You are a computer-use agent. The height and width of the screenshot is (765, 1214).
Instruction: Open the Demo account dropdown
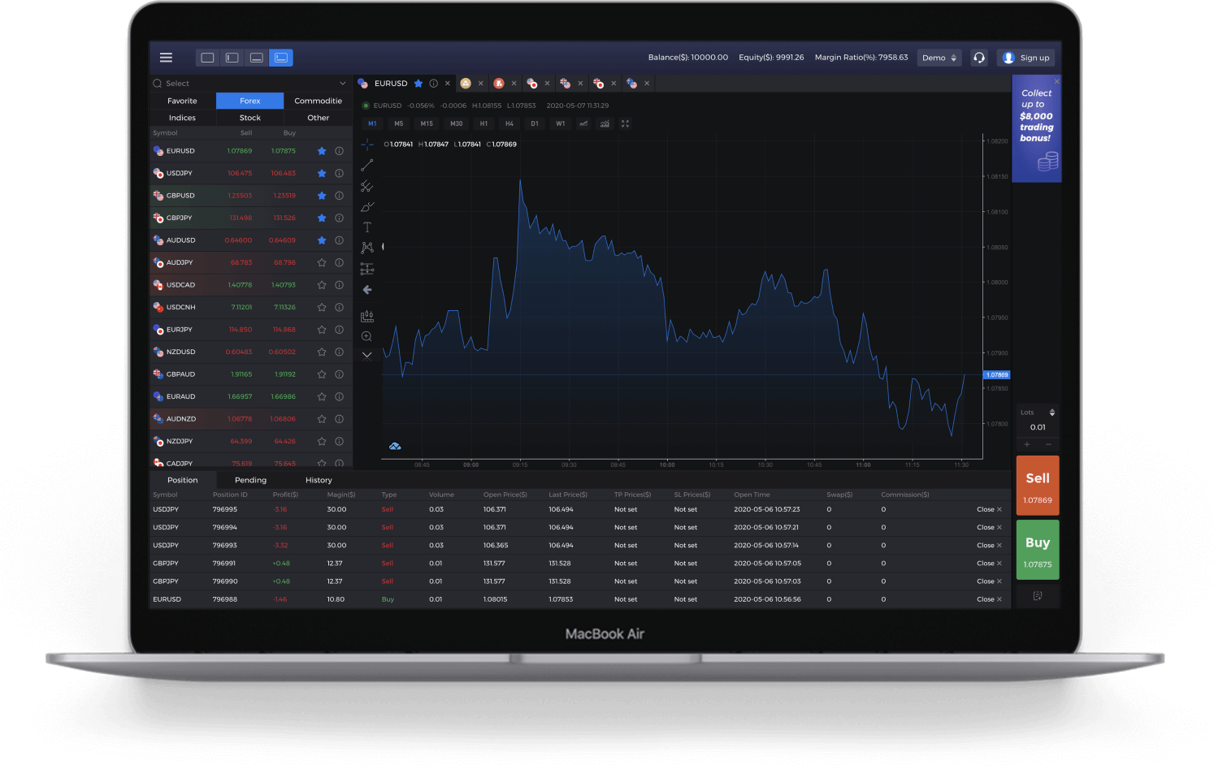pyautogui.click(x=939, y=58)
